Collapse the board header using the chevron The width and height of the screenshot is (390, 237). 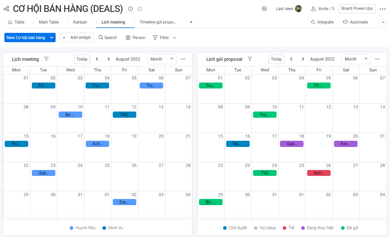[x=383, y=22]
